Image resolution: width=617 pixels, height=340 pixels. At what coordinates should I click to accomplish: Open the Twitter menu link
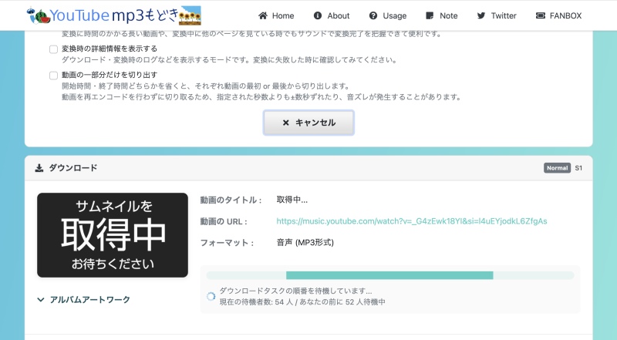497,15
